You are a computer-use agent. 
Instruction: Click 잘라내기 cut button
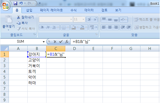[25, 17]
